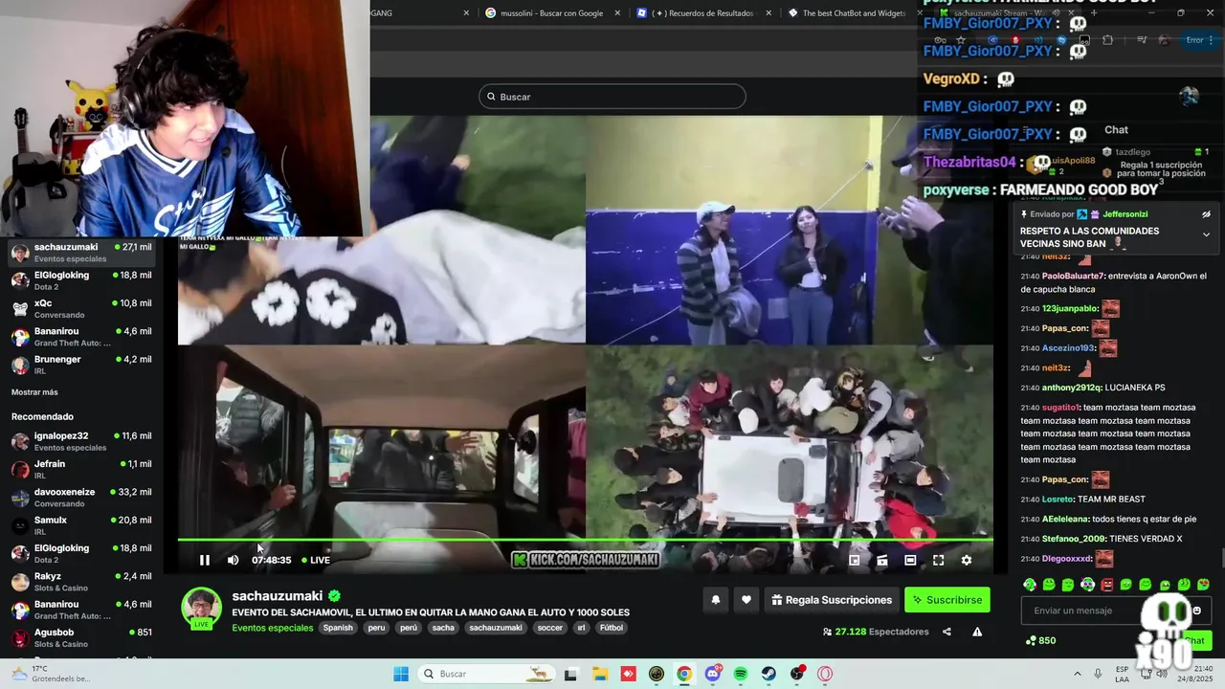Show hidden system tray icons chevron

pyautogui.click(x=1078, y=674)
